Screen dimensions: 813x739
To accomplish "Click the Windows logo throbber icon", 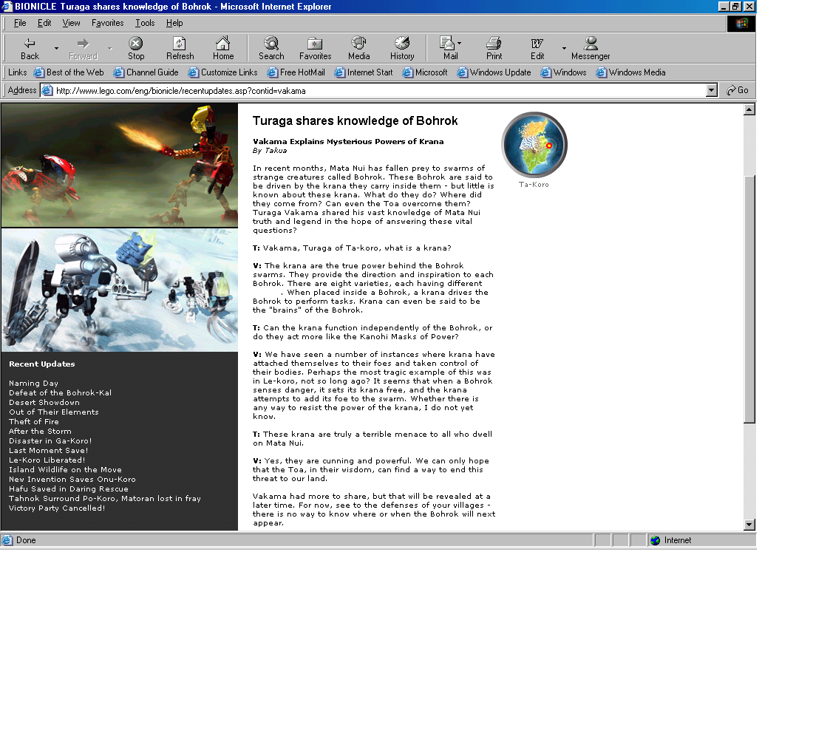I will tap(741, 24).
